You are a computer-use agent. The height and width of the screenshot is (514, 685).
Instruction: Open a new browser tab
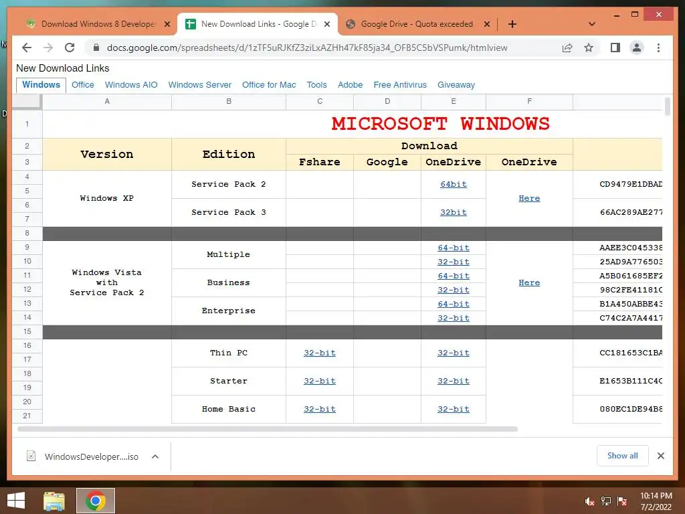pos(512,24)
